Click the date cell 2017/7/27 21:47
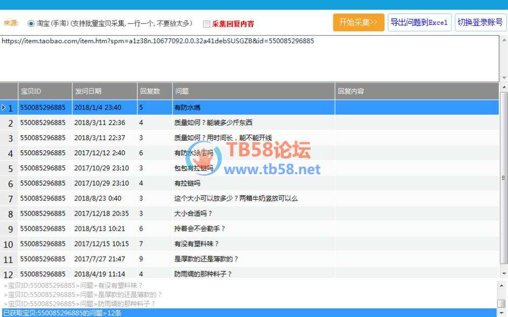The image size is (508, 317). (x=100, y=259)
